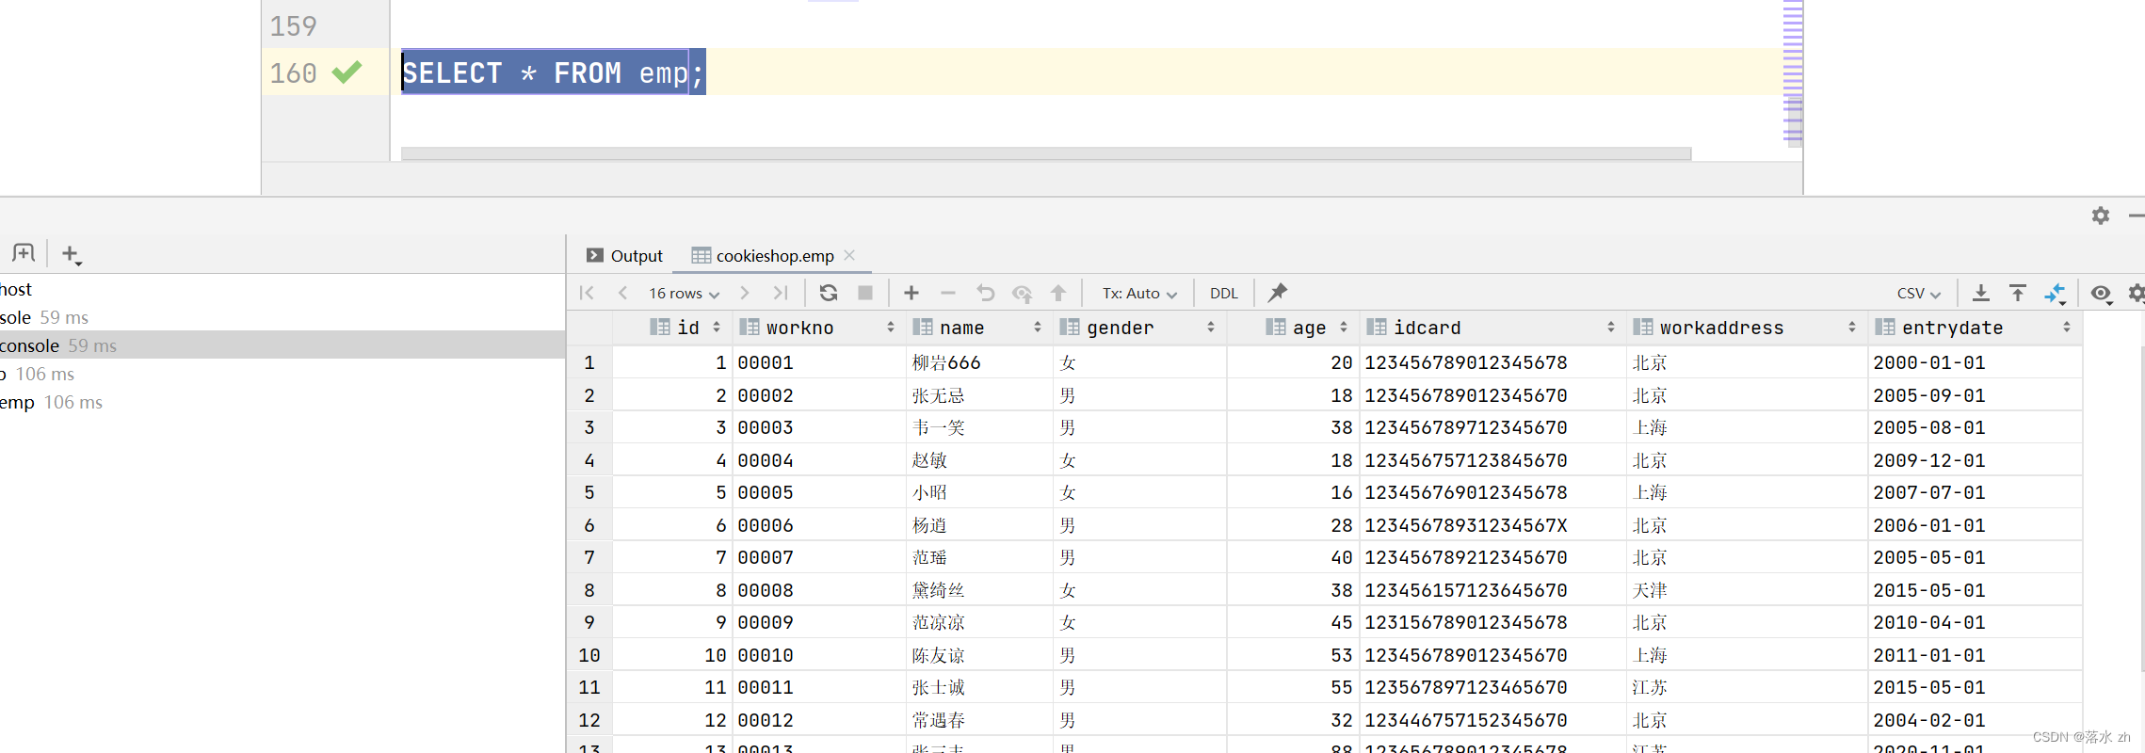Revert changes with undo arrow icon
Screen dimensions: 2145x753
pos(986,293)
